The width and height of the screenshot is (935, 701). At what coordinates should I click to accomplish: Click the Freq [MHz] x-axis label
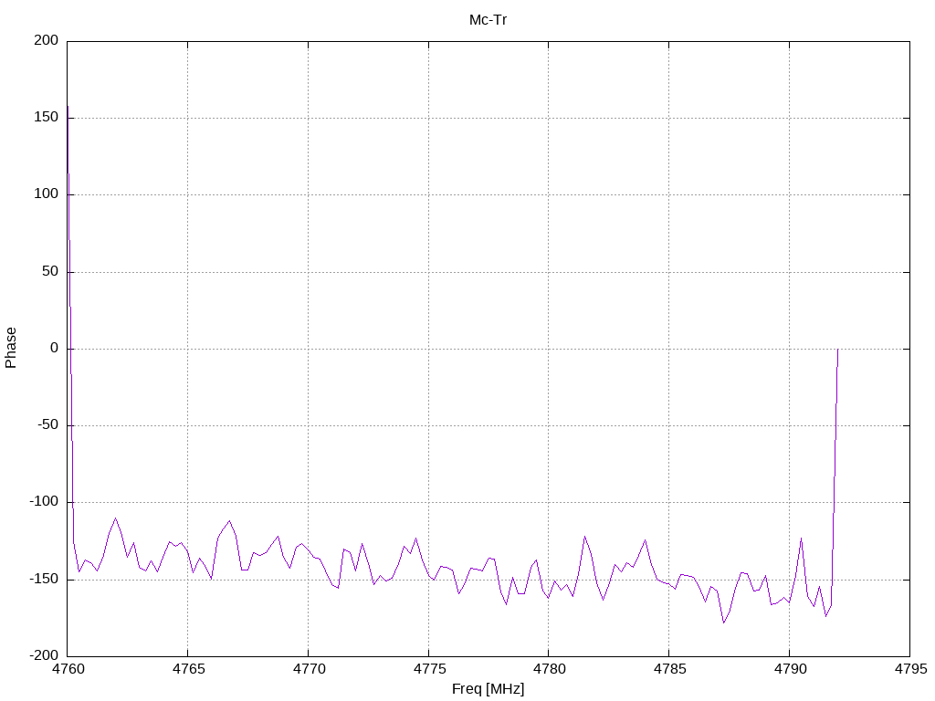click(x=488, y=689)
